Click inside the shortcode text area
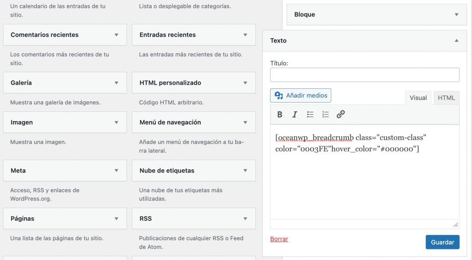 (364, 184)
